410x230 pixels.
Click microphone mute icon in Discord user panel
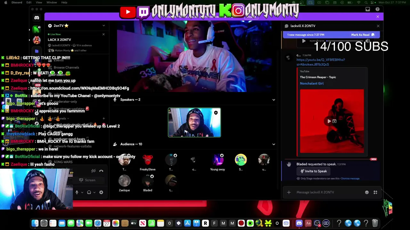77,192
